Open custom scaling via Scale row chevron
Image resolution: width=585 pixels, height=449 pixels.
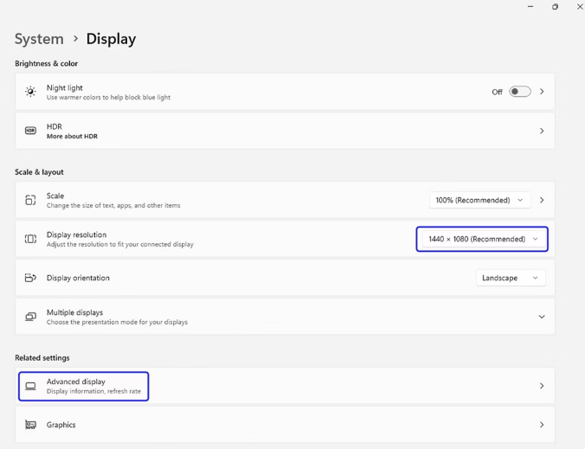coord(542,200)
